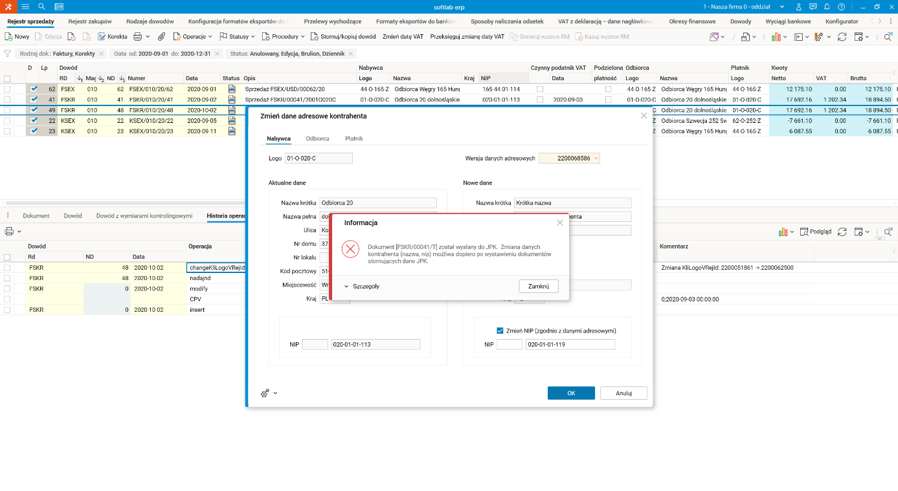The height and width of the screenshot is (491, 898).
Task: Tick the row checkbox for FSEX/010/20/62
Action: 7,89
